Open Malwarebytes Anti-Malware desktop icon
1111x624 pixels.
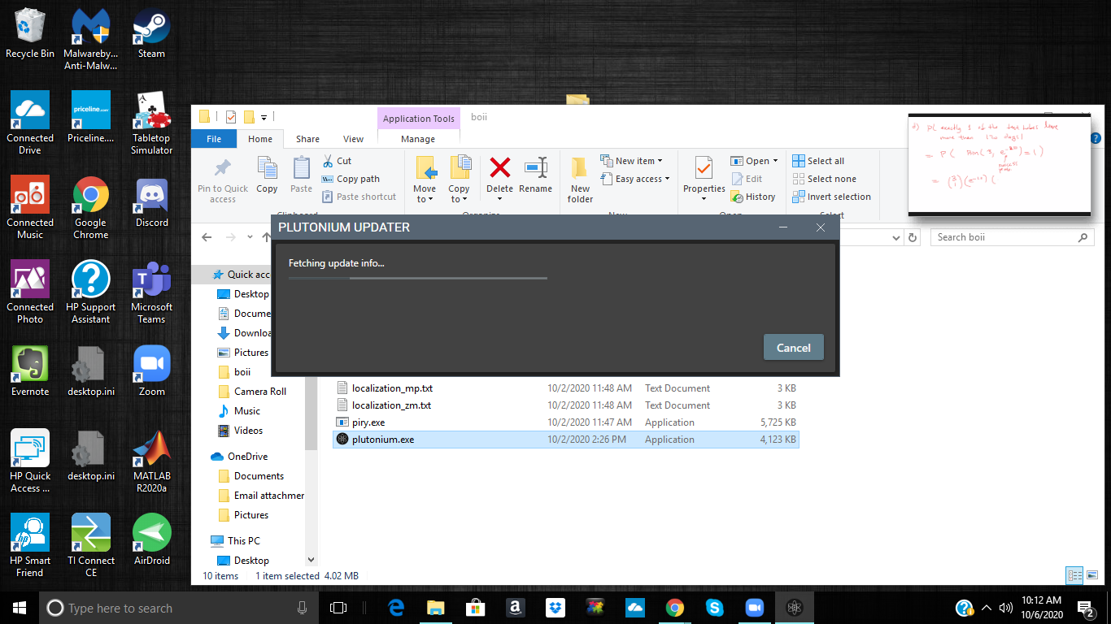tap(90, 39)
